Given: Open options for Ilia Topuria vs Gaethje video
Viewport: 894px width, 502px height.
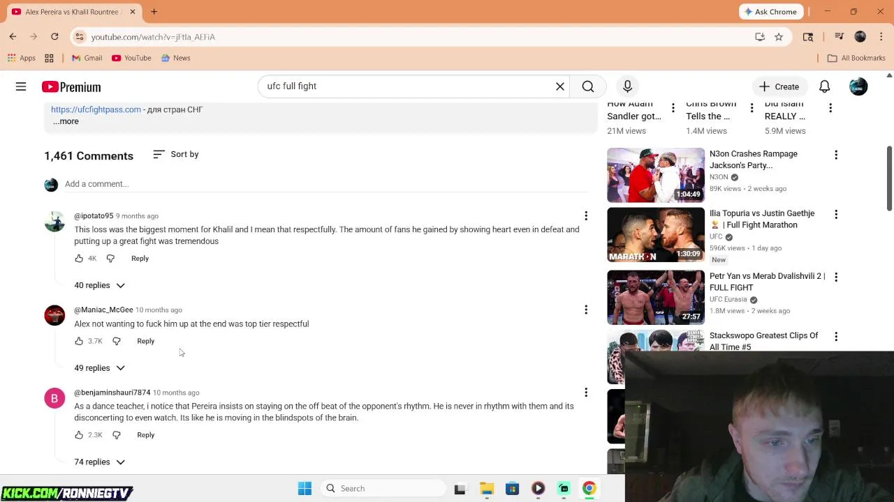Looking at the screenshot, I should (x=836, y=214).
